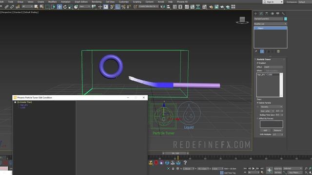Click the Phoenix toolbar help question icon
This screenshot has height=175, width=312.
pos(185,163)
